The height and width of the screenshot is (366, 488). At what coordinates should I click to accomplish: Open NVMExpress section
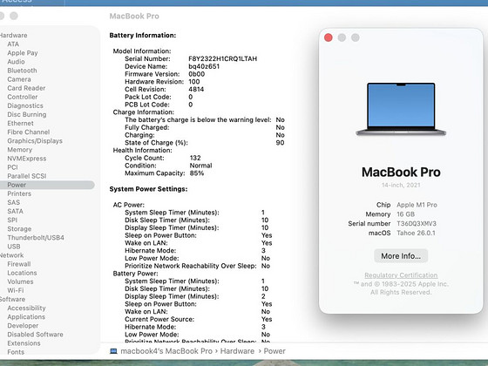pos(27,159)
